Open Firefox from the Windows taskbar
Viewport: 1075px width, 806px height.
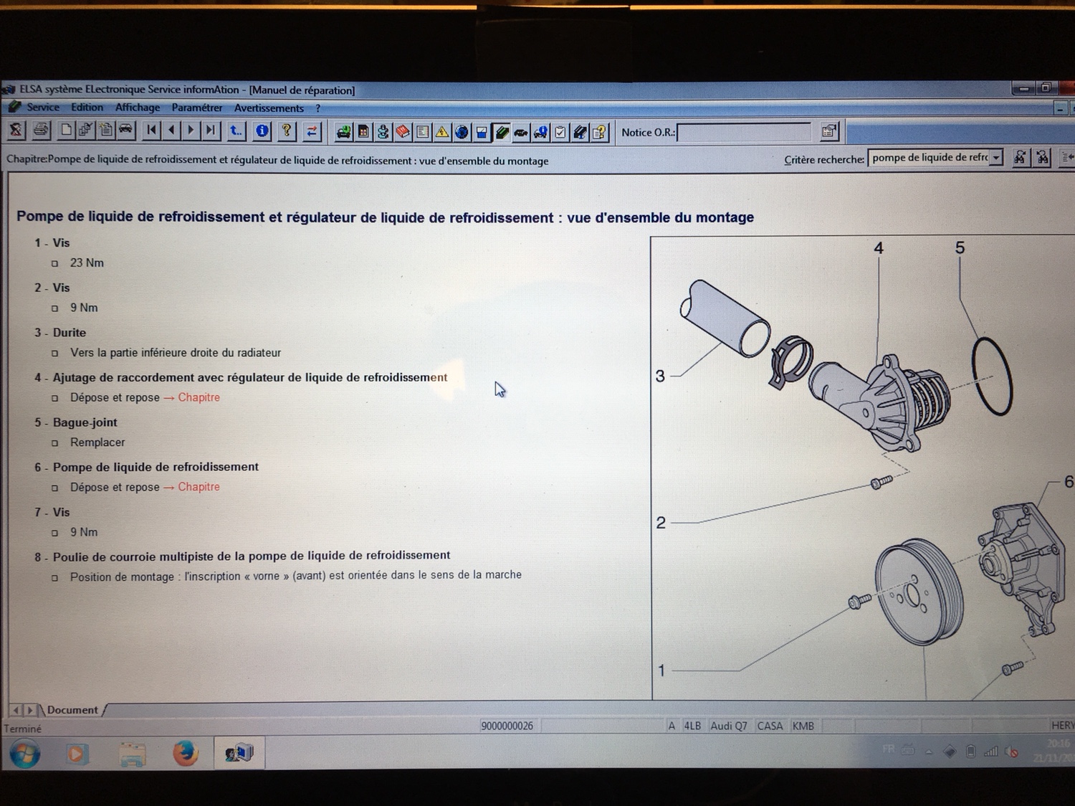click(x=185, y=754)
